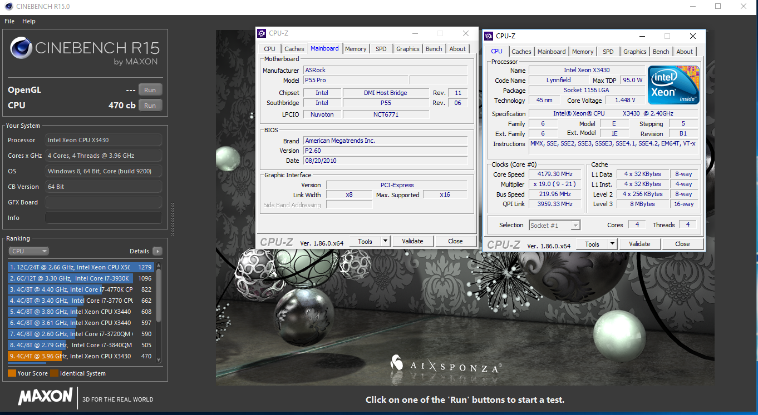
Task: Click the Model value P55 Pro
Action: click(x=356, y=81)
